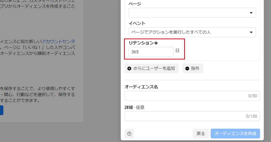Click the ページ label above dropdown
Screen dimensions: 271x142
click(135, 4)
